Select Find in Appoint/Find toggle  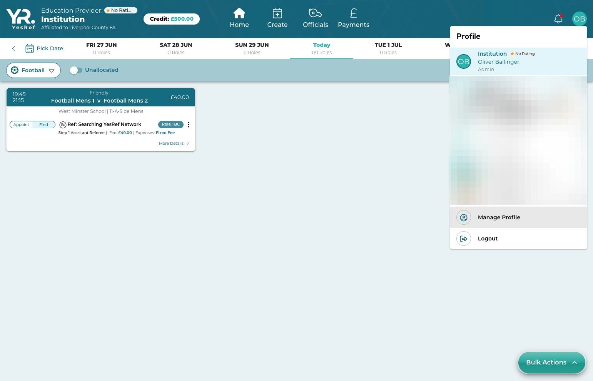click(x=43, y=124)
